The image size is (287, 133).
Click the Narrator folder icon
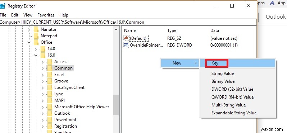point(36,29)
